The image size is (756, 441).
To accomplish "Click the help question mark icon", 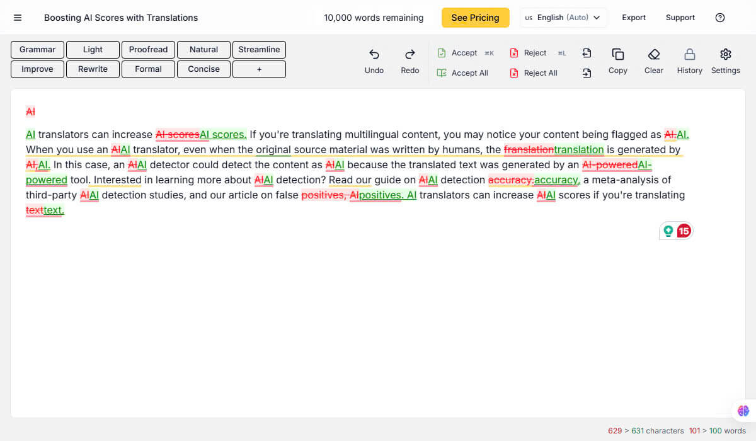I will click(720, 18).
